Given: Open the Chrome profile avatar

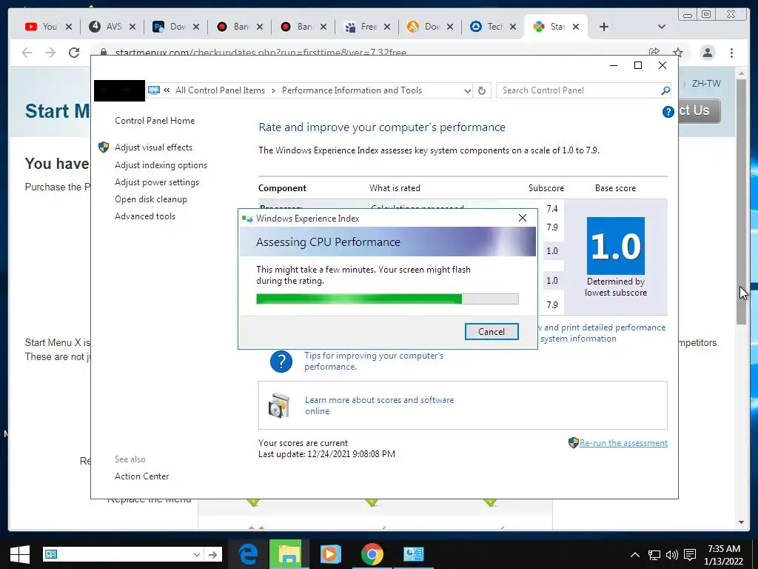Looking at the screenshot, I should pos(707,53).
